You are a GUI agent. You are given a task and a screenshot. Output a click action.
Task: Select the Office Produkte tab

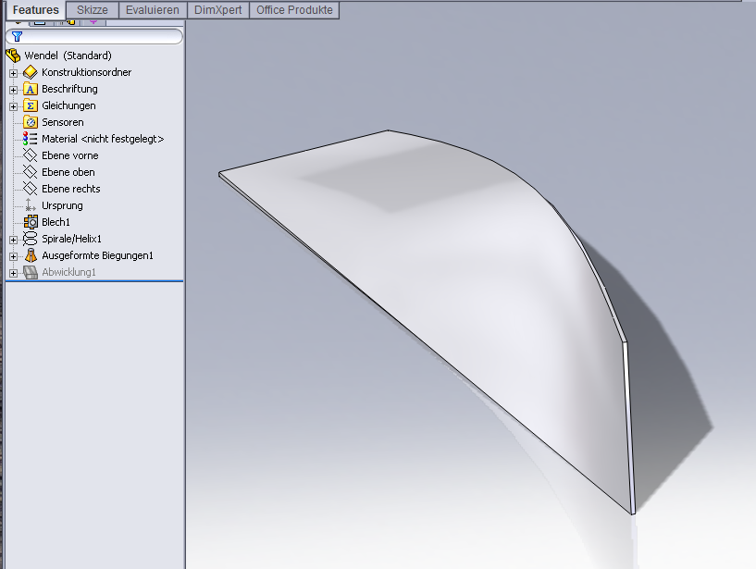coord(294,10)
